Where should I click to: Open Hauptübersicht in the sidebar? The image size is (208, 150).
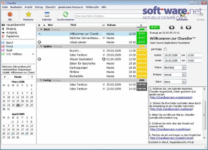click(x=15, y=25)
